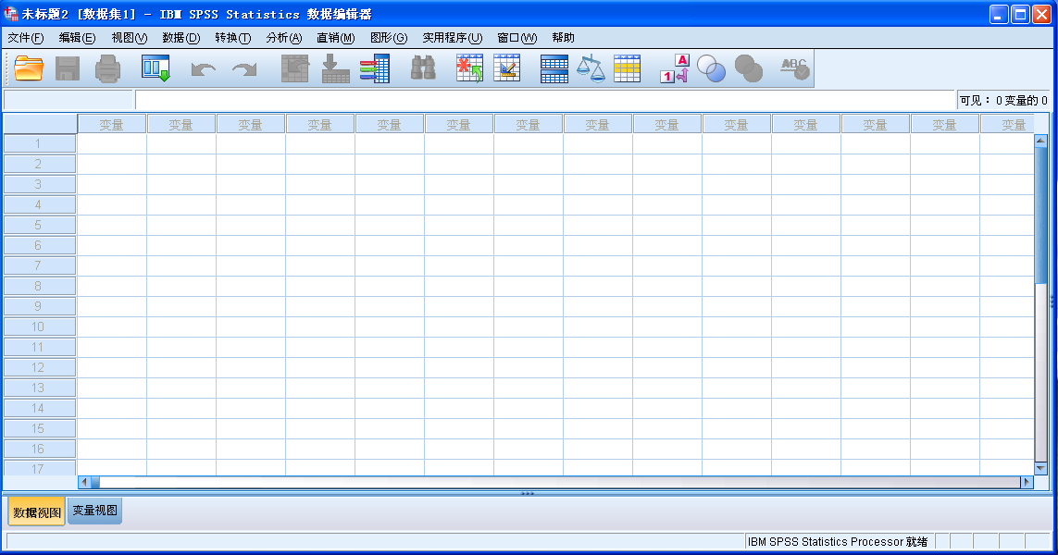Viewport: 1058px width, 555px height.
Task: Open data document folder icon
Action: click(x=29, y=68)
